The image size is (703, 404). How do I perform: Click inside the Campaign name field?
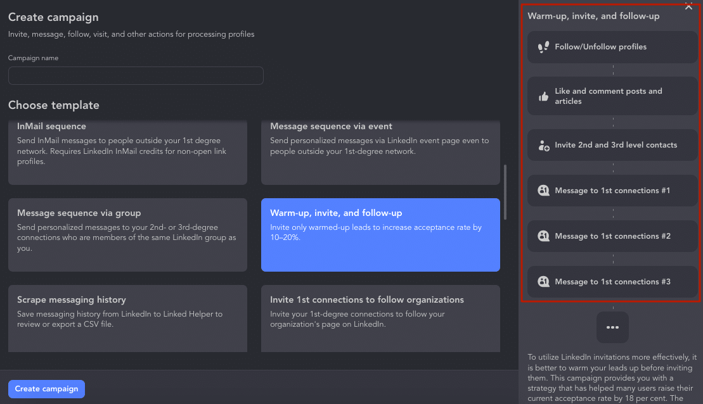pyautogui.click(x=135, y=75)
